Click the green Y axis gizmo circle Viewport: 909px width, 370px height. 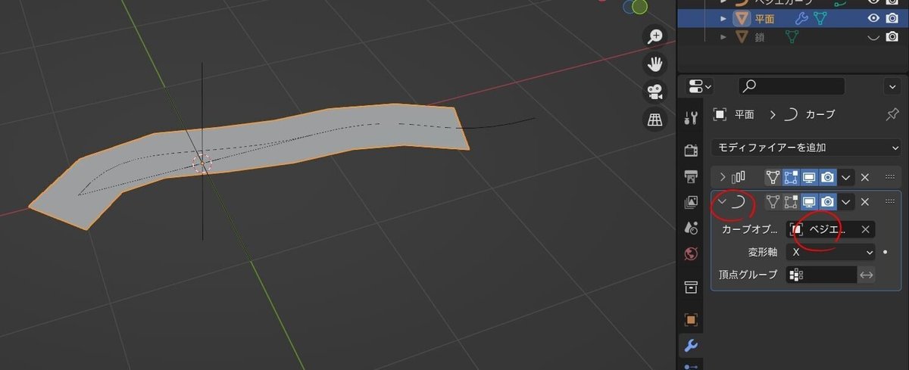(640, 7)
